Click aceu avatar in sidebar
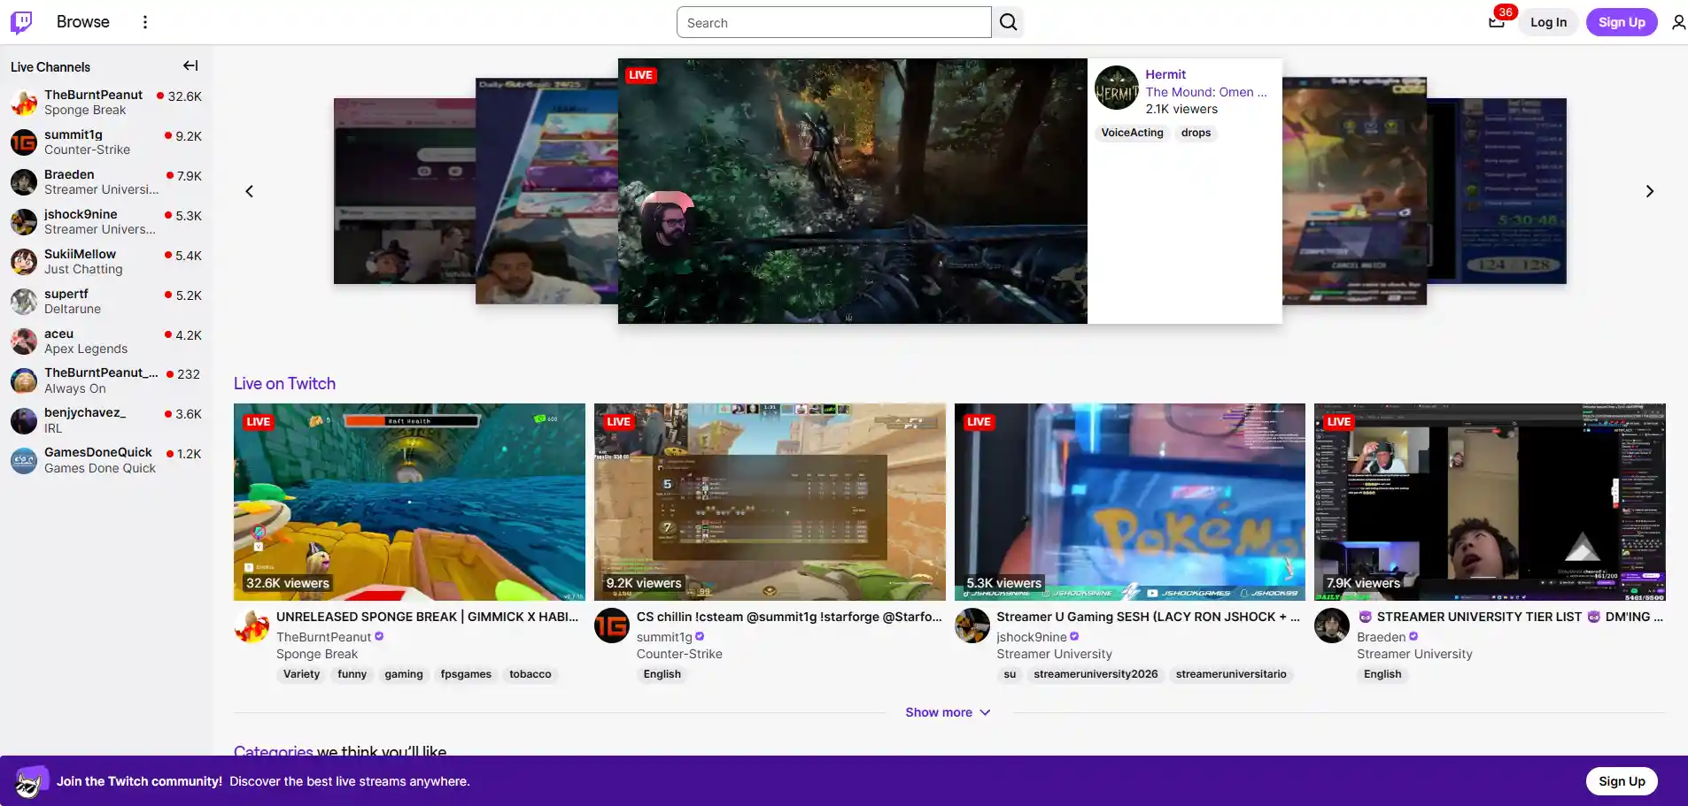 pyautogui.click(x=24, y=342)
